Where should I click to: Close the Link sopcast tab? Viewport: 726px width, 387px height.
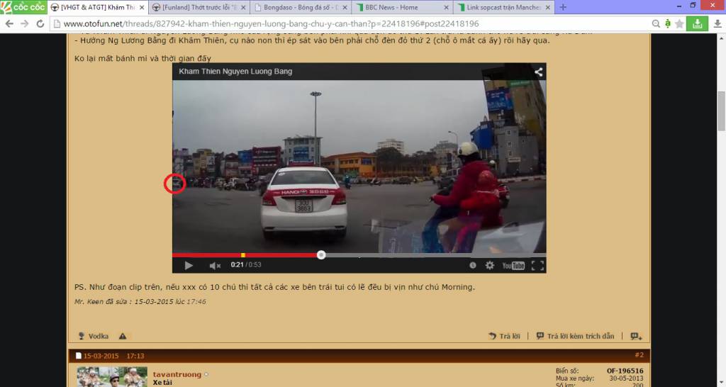[x=548, y=7]
